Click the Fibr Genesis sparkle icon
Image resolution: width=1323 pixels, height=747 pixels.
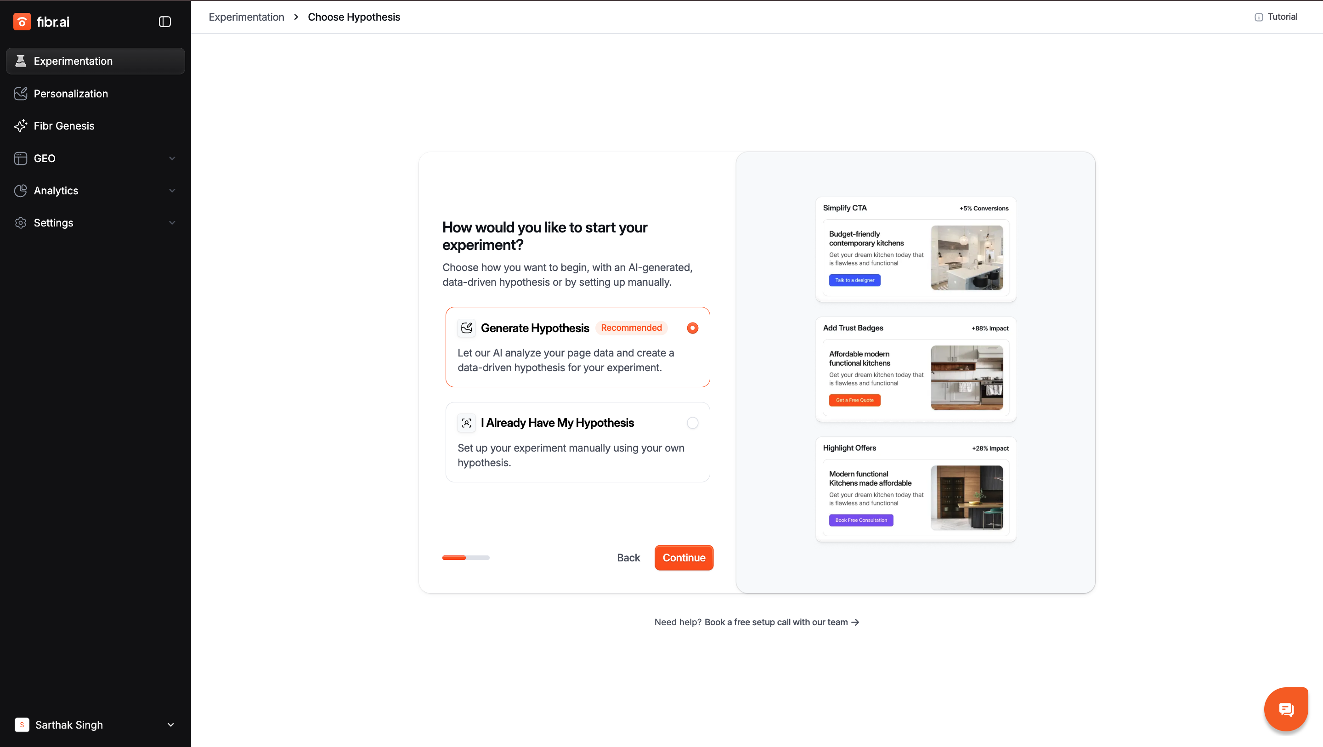point(21,126)
